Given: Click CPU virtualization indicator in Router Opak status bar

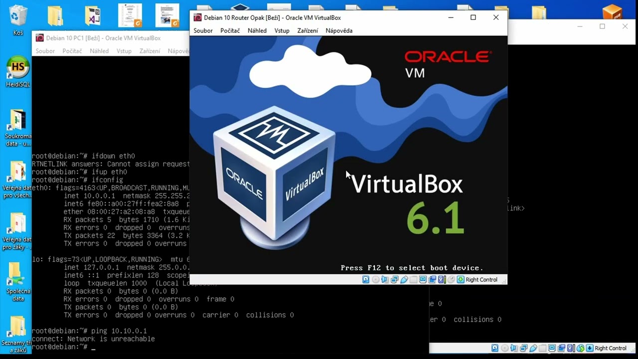Looking at the screenshot, I should (442, 280).
